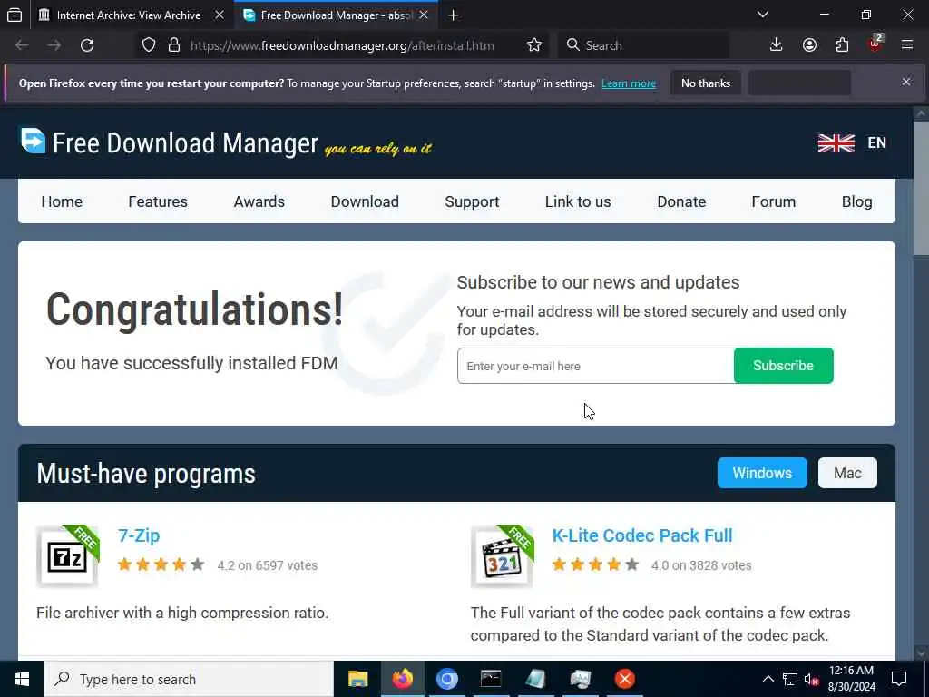Click the taskbar clock showing 12:16 AM
This screenshot has height=697, width=929.
pyautogui.click(x=851, y=679)
